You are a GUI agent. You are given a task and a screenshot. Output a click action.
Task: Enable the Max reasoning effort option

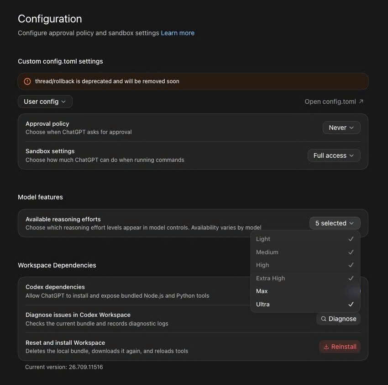pos(305,291)
